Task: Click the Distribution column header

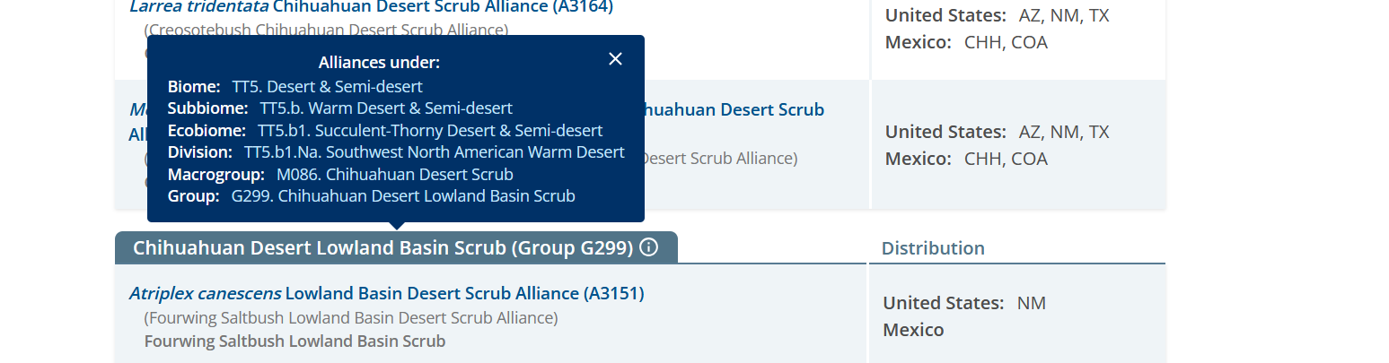Action: coord(933,248)
